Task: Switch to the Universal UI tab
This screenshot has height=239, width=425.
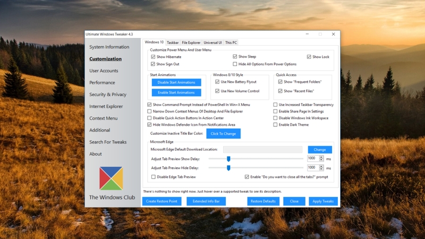Action: click(x=213, y=42)
